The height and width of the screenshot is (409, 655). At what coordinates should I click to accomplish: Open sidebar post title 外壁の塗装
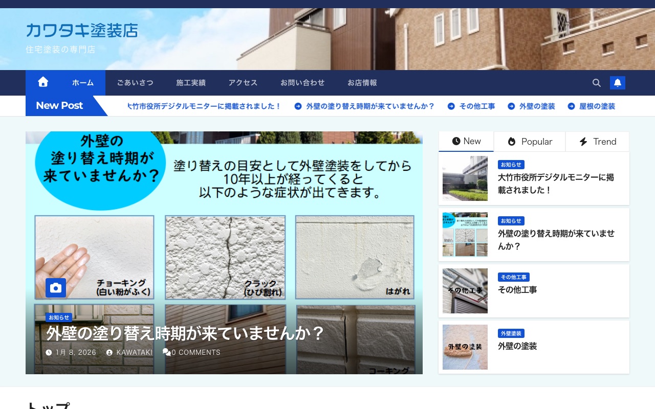coord(517,346)
